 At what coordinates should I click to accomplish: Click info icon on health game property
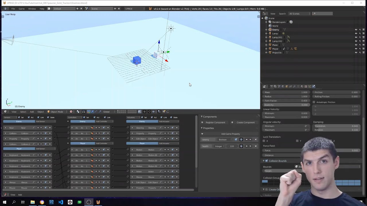click(x=241, y=146)
